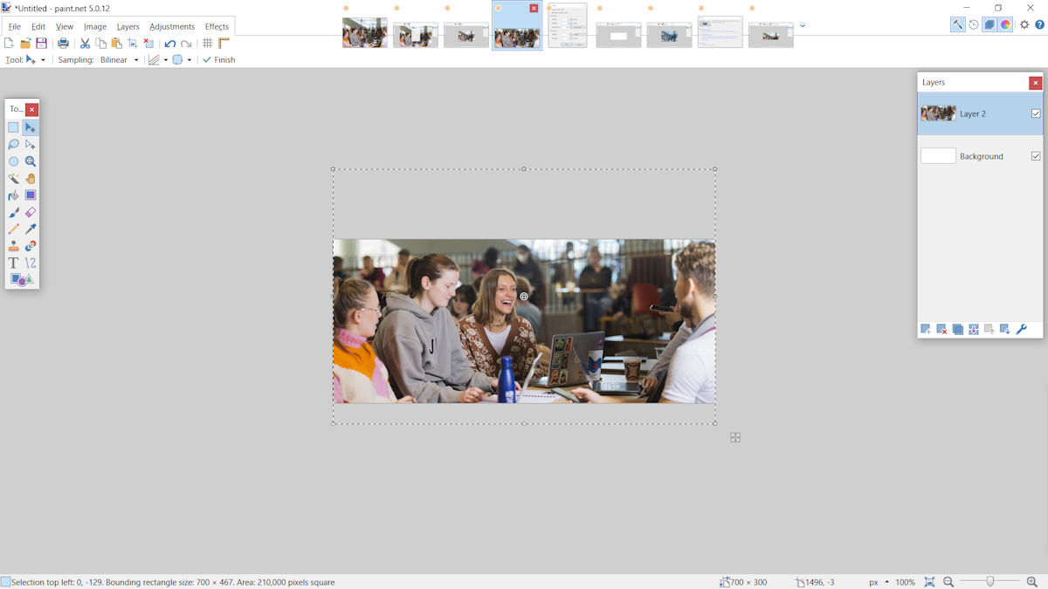The height and width of the screenshot is (589, 1048).
Task: Click the Paste clipboard icon
Action: tap(116, 43)
